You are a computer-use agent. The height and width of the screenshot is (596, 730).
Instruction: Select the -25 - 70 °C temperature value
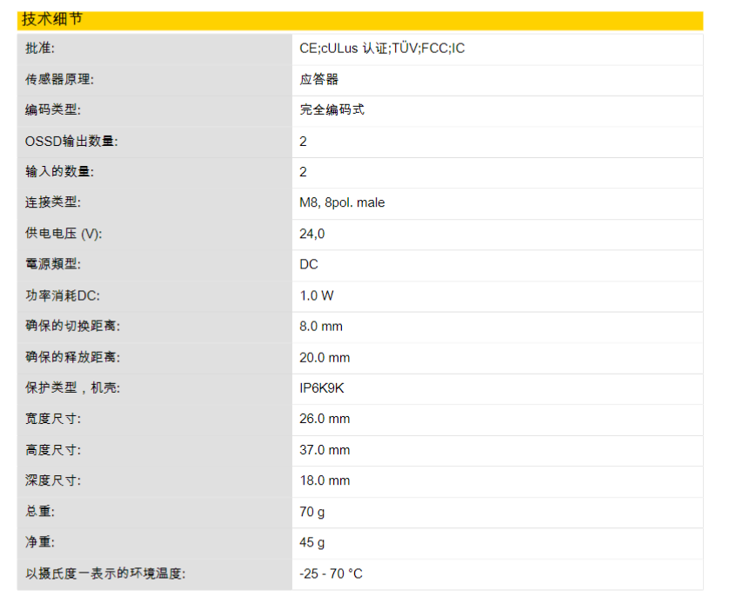332,573
